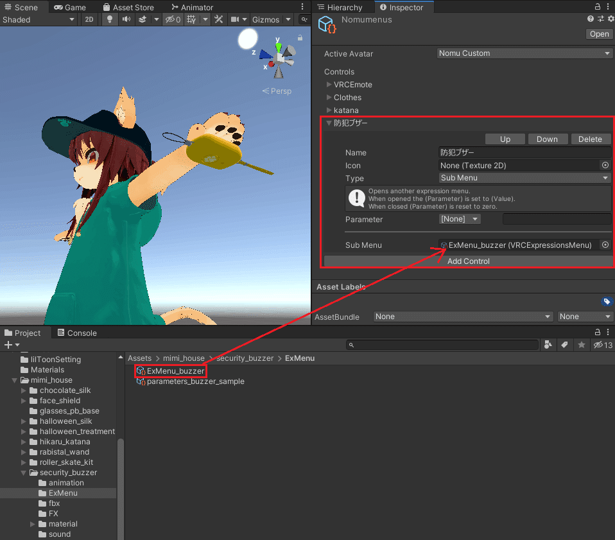Toggle scene audio speaker icon
Viewport: 615px width, 540px height.
click(x=126, y=20)
